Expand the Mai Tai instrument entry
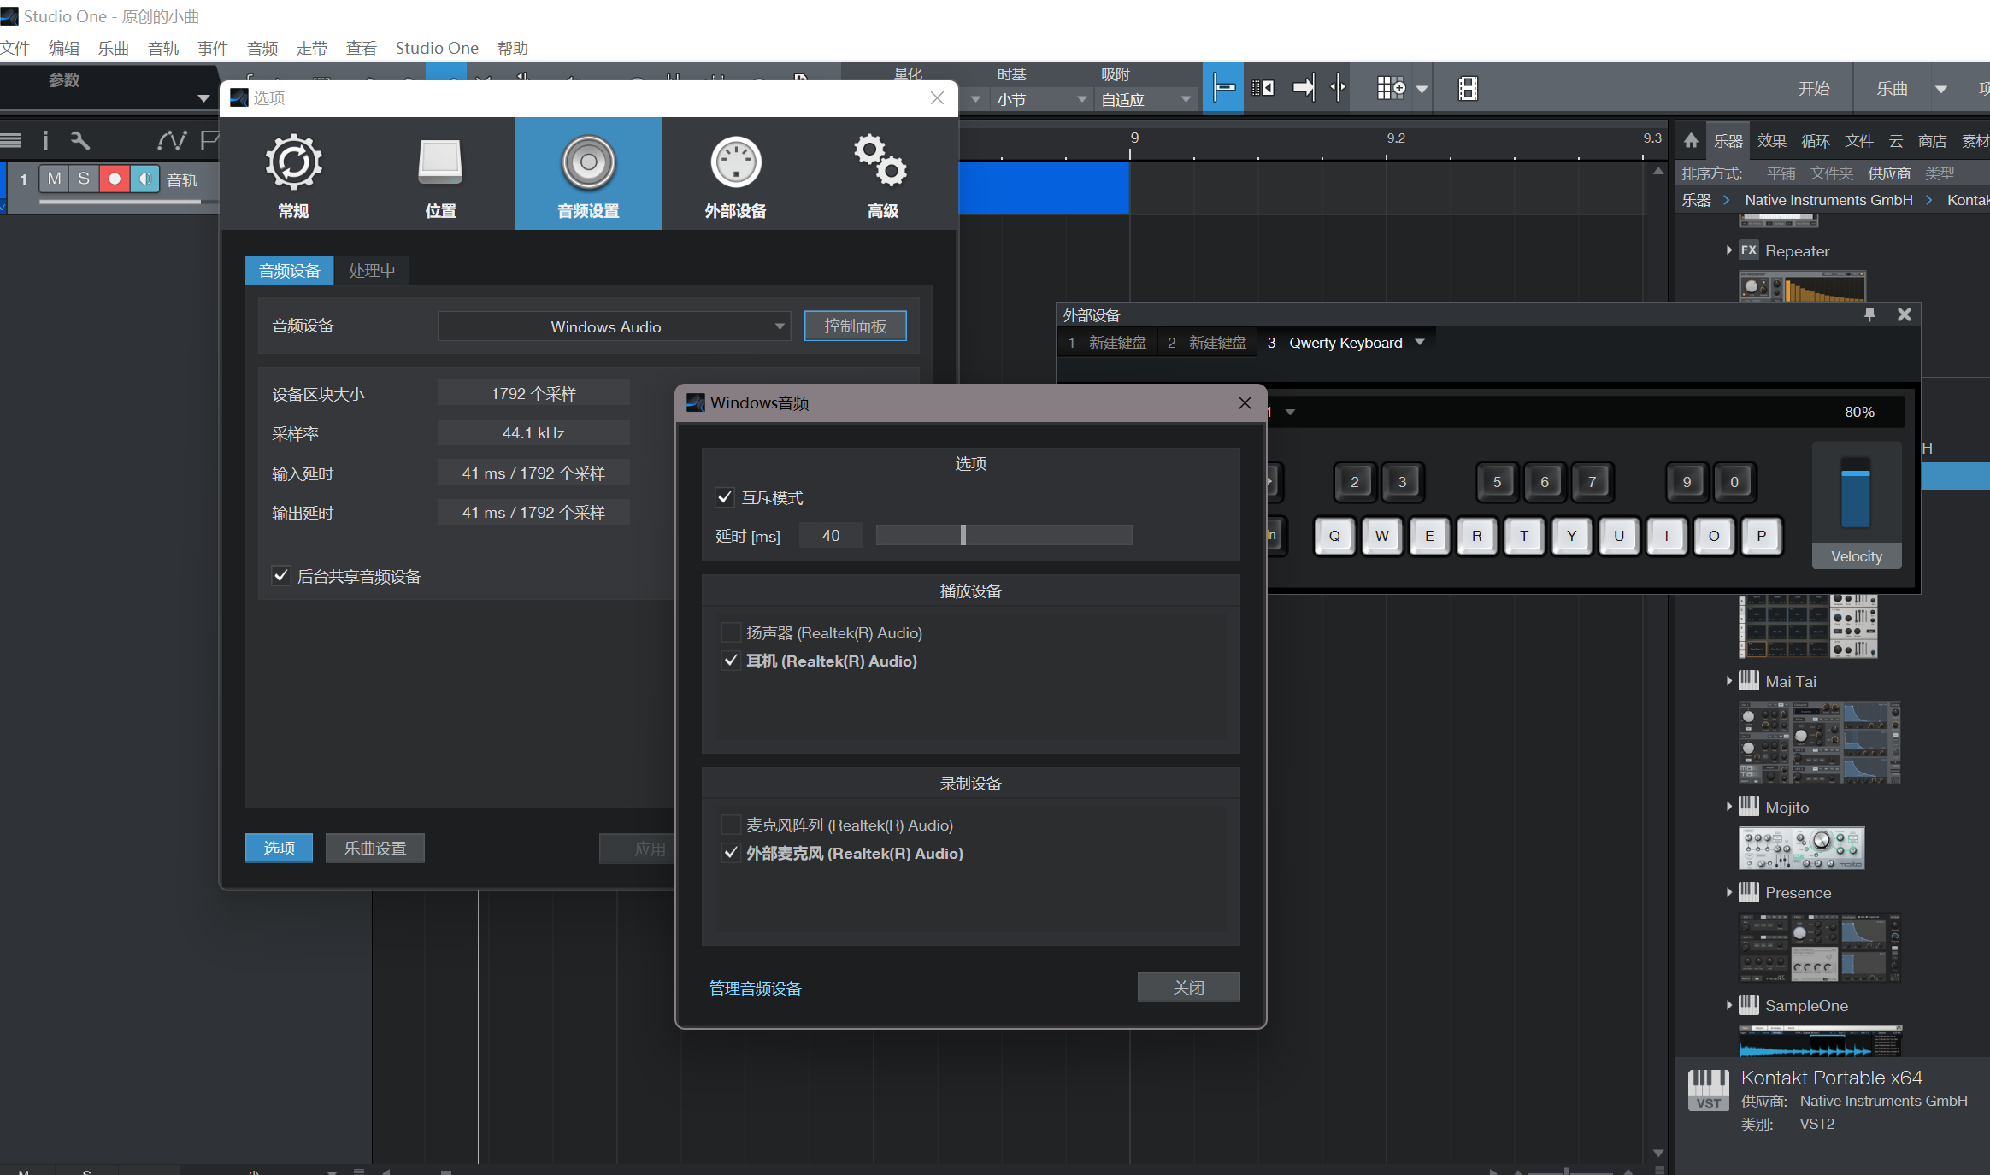Viewport: 1990px width, 1175px height. point(1728,681)
